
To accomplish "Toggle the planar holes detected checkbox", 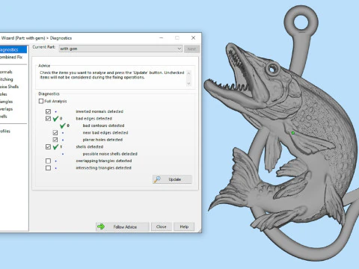I will tap(55, 140).
